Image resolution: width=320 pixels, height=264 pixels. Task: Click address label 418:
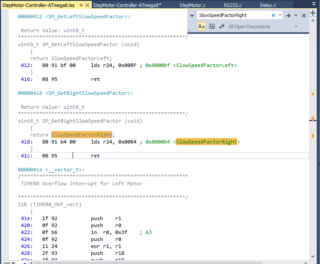pyautogui.click(x=27, y=142)
